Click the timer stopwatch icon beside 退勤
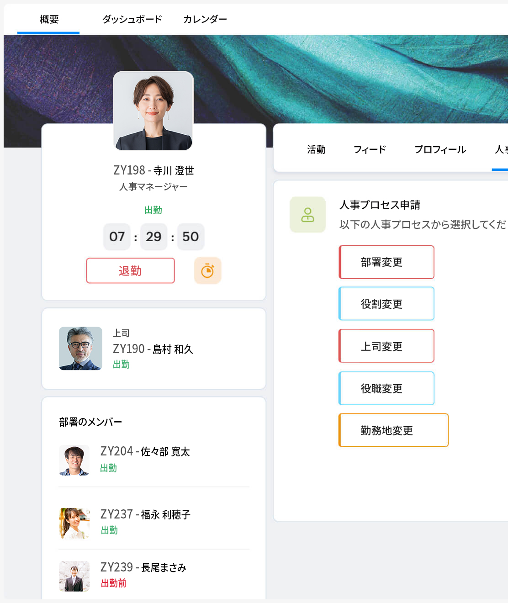Screen dimensions: 508x603 207,270
